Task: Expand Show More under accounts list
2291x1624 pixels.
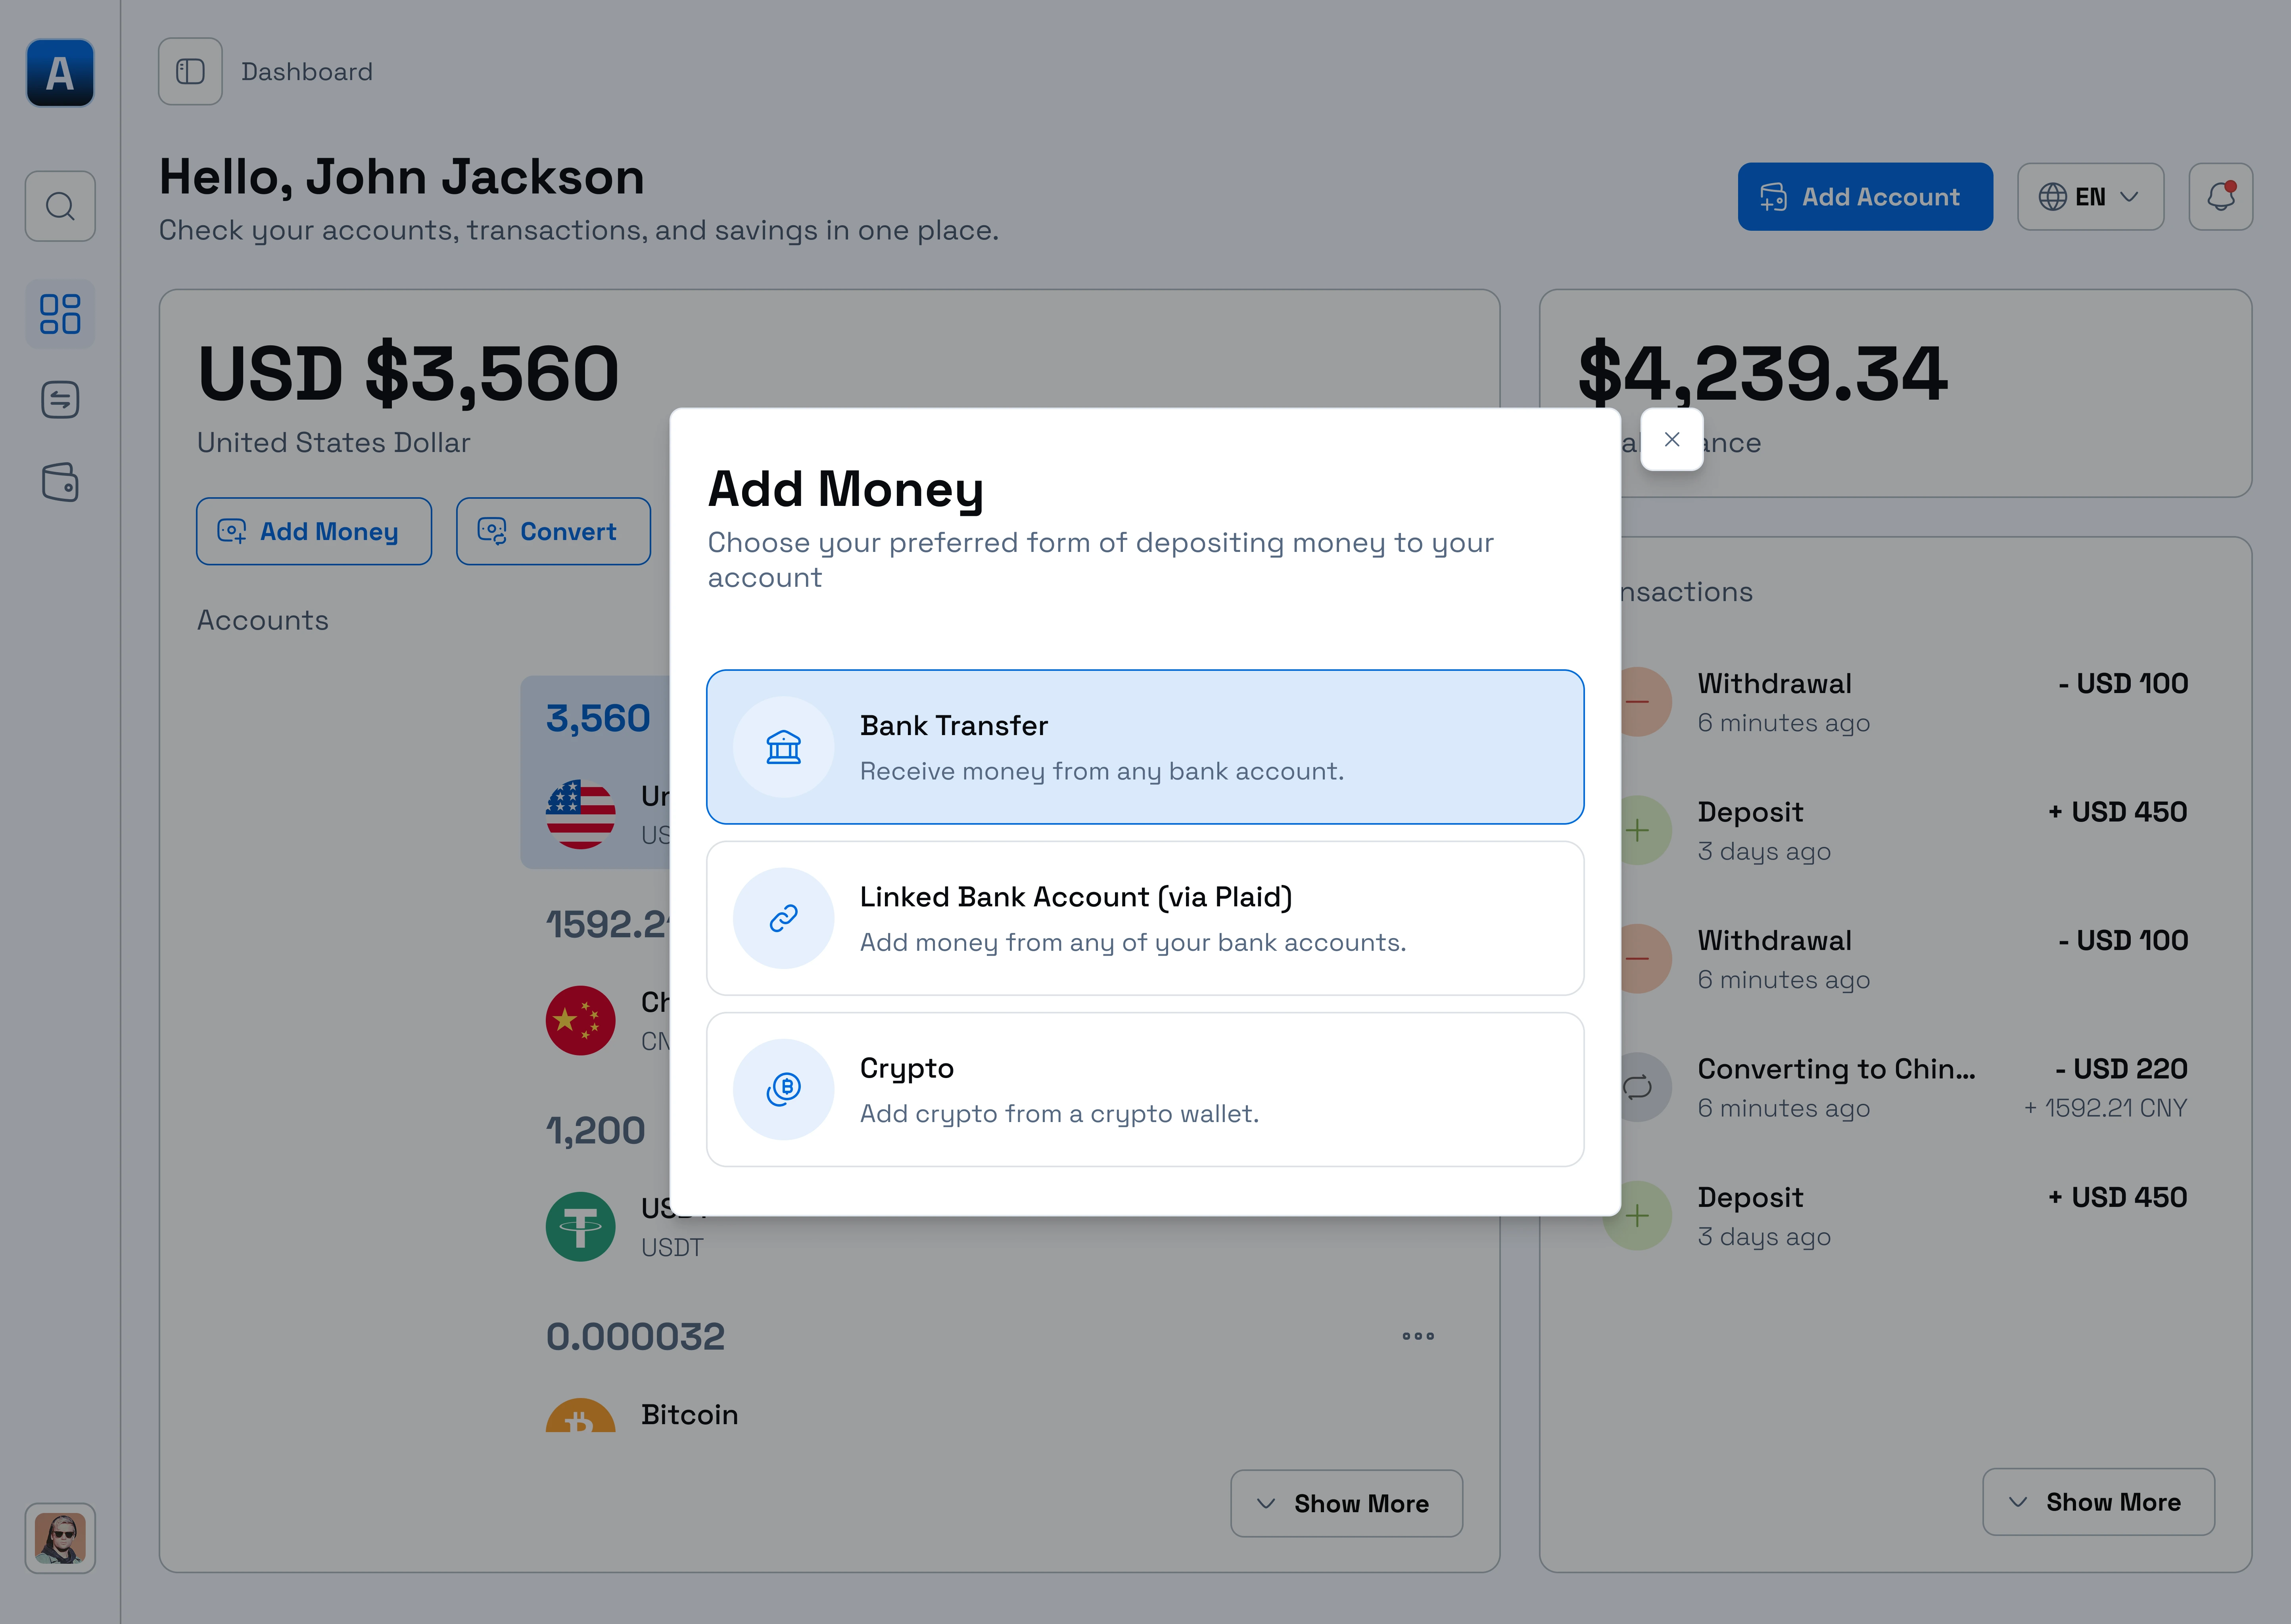Action: (1345, 1503)
